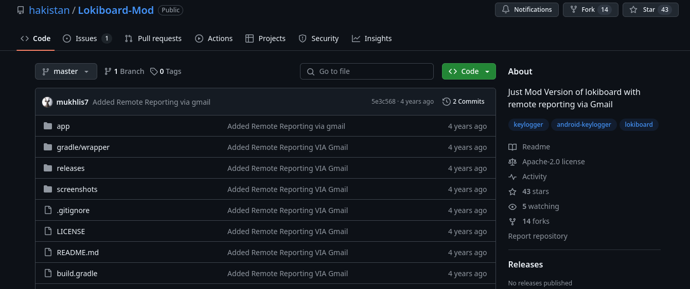Image resolution: width=690 pixels, height=289 pixels.
Task: View the 14 forks link
Action: coord(536,221)
